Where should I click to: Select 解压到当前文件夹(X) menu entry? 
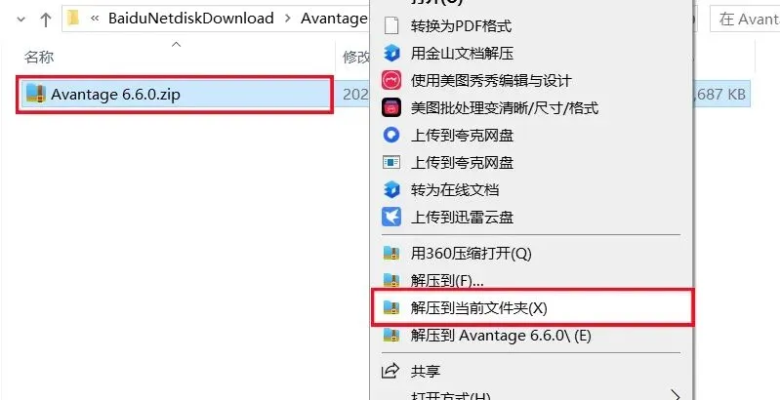[532, 308]
